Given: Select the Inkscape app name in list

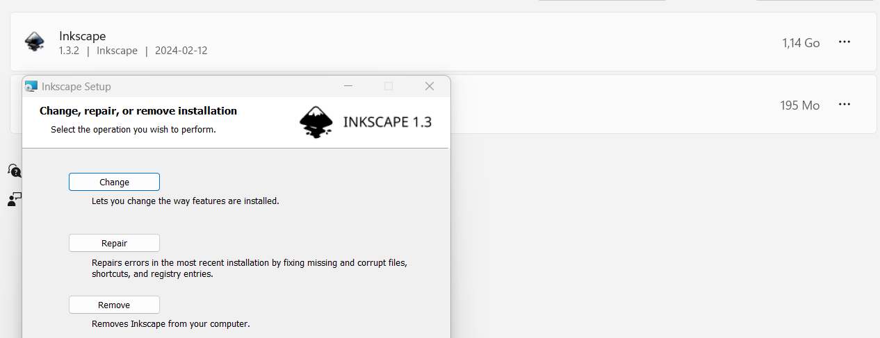Looking at the screenshot, I should 83,36.
